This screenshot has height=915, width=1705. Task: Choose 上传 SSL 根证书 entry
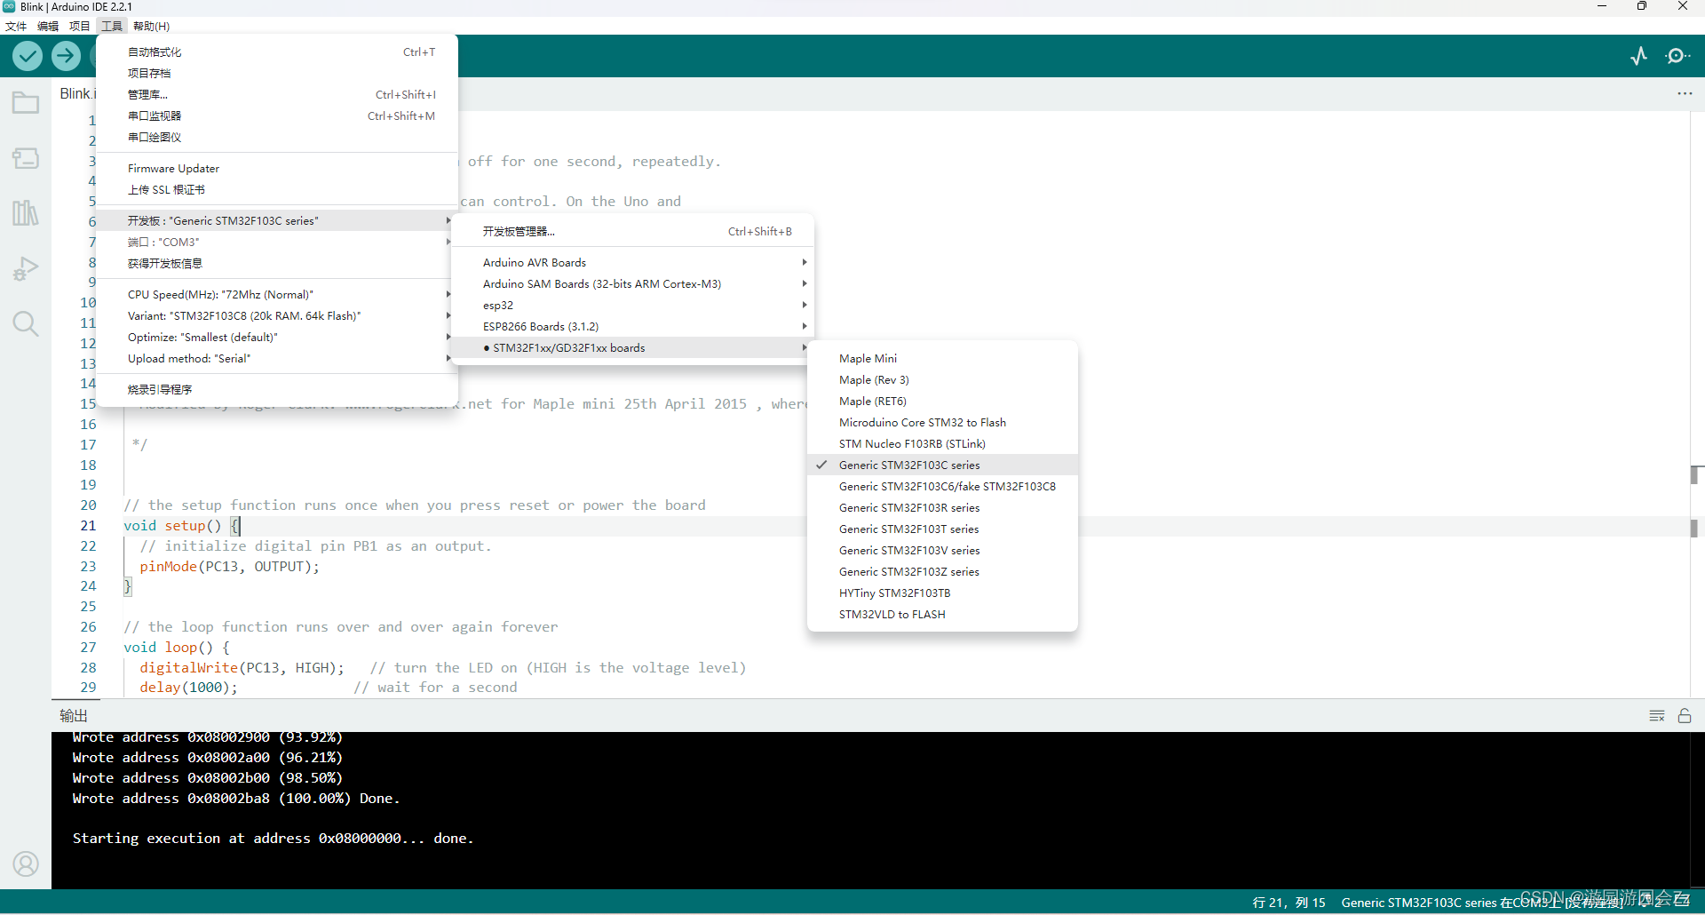click(276, 189)
